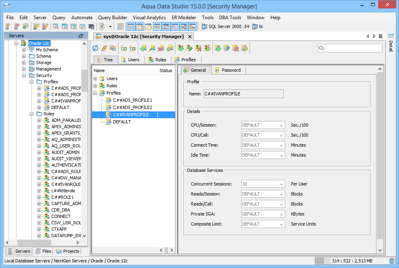Screen dimensions: 399x268
Task: Open the DBA Tools menu
Action: pyautogui.click(x=230, y=18)
